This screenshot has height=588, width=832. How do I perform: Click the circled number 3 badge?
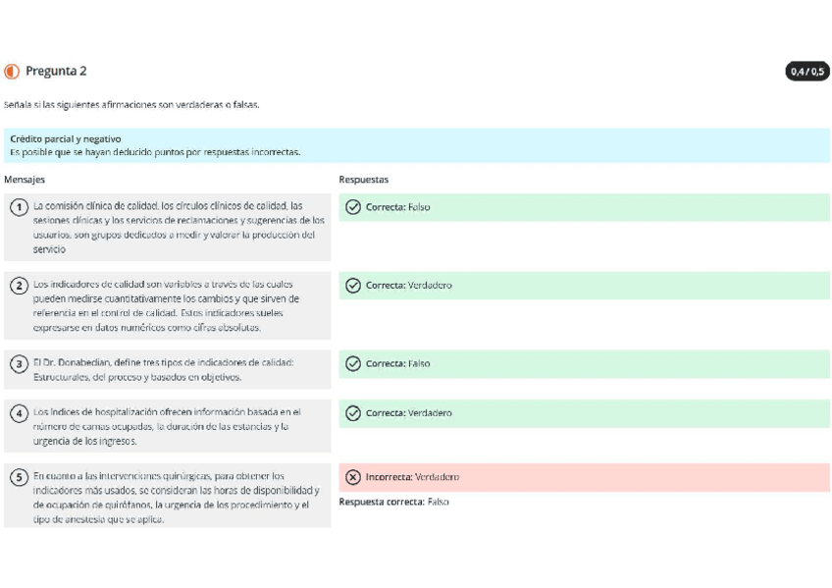pyautogui.click(x=19, y=364)
